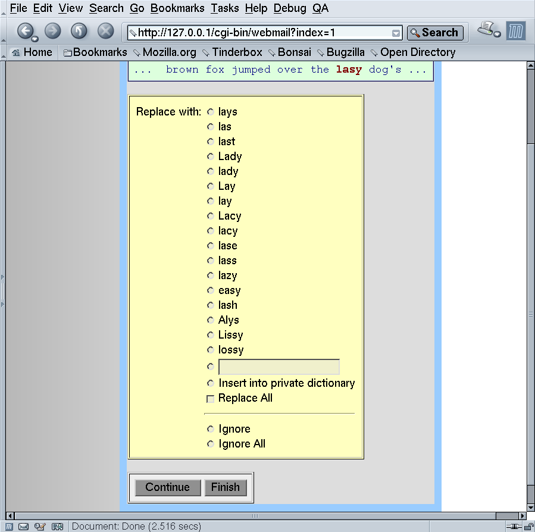Select the custom text replacement radio
Screen dimensions: 535x532
pos(211,367)
